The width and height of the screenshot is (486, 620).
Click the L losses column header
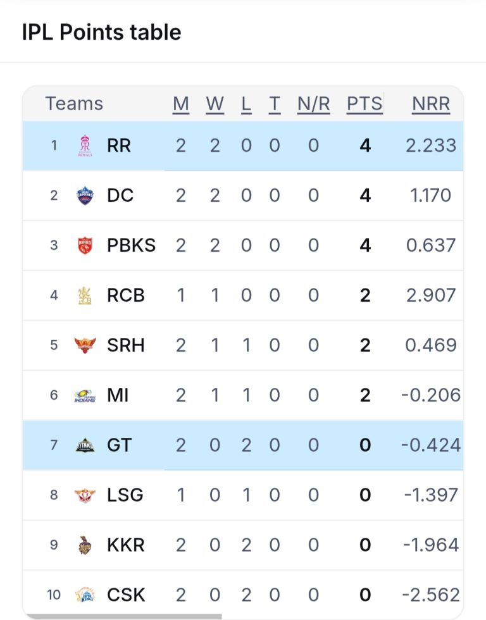(246, 104)
